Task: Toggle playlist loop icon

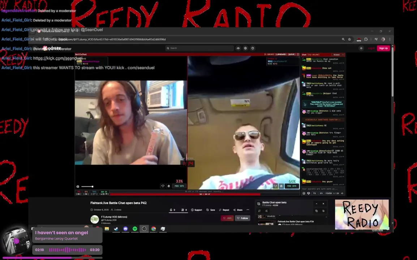Action: (x=259, y=211)
